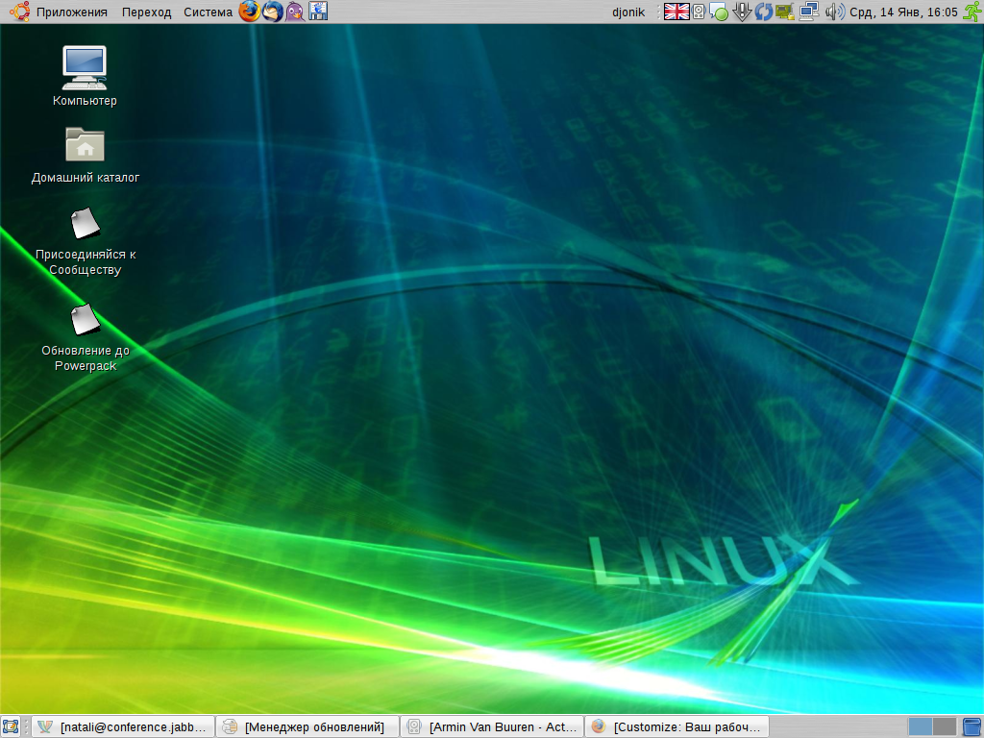Open Thunderbird mail launcher icon
The width and height of the screenshot is (984, 738).
[x=273, y=12]
